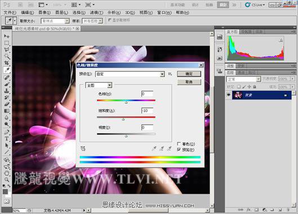Viewport: 298px width, 214px height.
Task: Click the subtract-from-sample eyedropper in dialog
Action: point(169,148)
